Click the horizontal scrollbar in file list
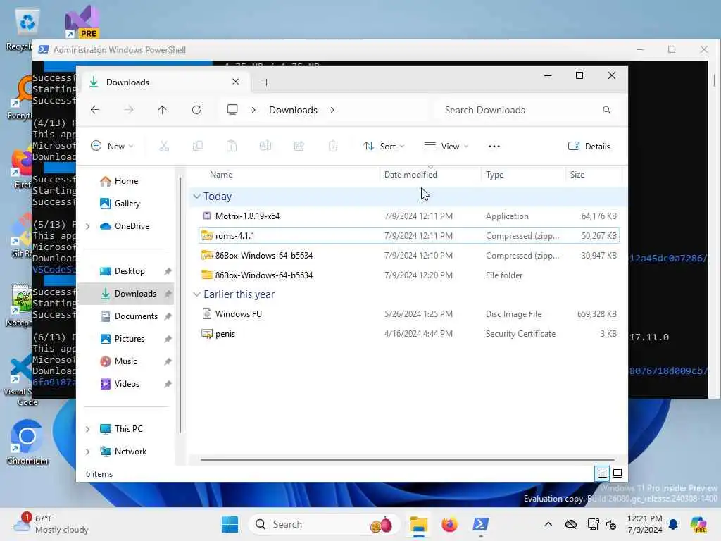Screen dimensions: 721x541 coord(408,459)
